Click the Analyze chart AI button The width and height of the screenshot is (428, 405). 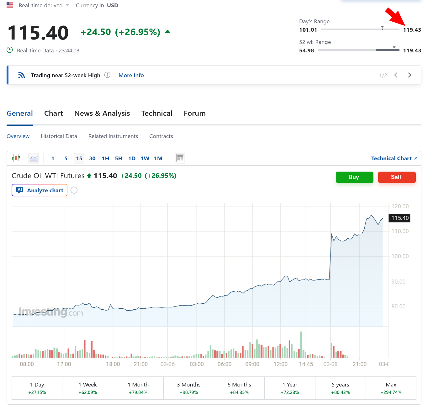coord(40,190)
